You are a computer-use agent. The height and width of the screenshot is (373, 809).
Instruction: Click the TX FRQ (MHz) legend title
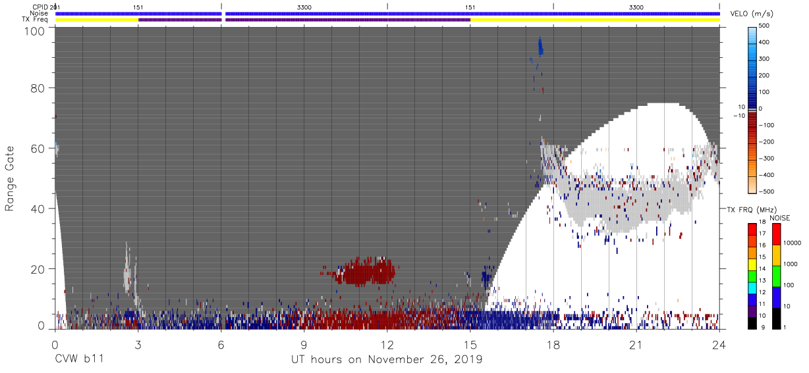(752, 210)
